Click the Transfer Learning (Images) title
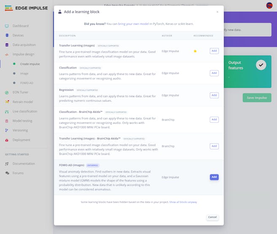277x234 pixels. (77, 46)
